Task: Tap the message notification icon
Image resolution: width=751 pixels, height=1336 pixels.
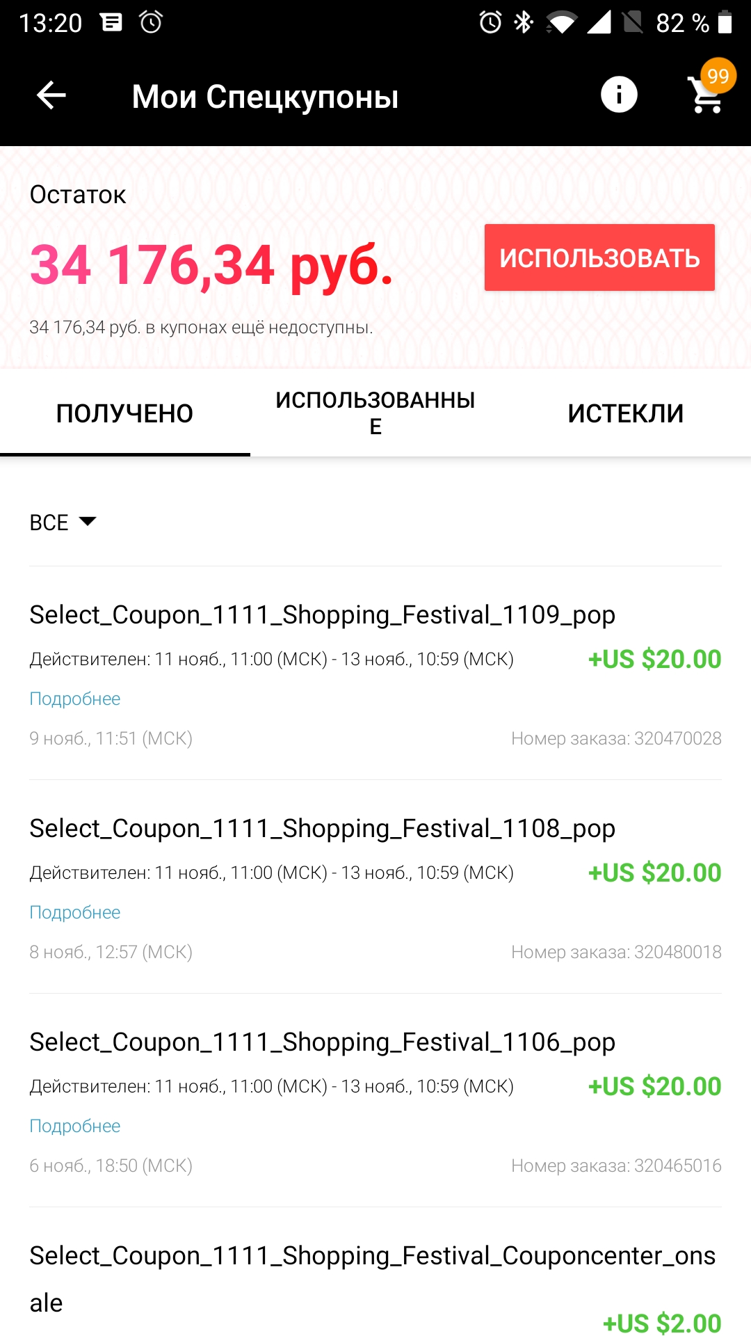Action: [111, 22]
